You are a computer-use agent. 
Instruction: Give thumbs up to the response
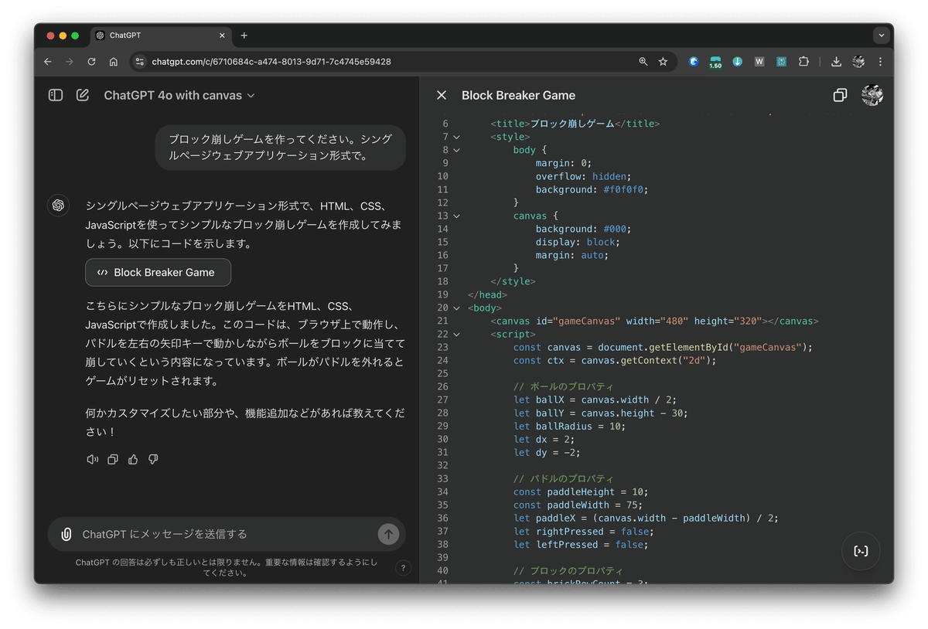[133, 459]
